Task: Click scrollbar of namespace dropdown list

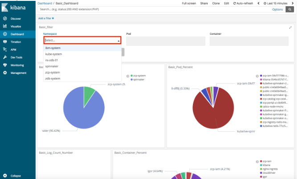Action: point(123,52)
